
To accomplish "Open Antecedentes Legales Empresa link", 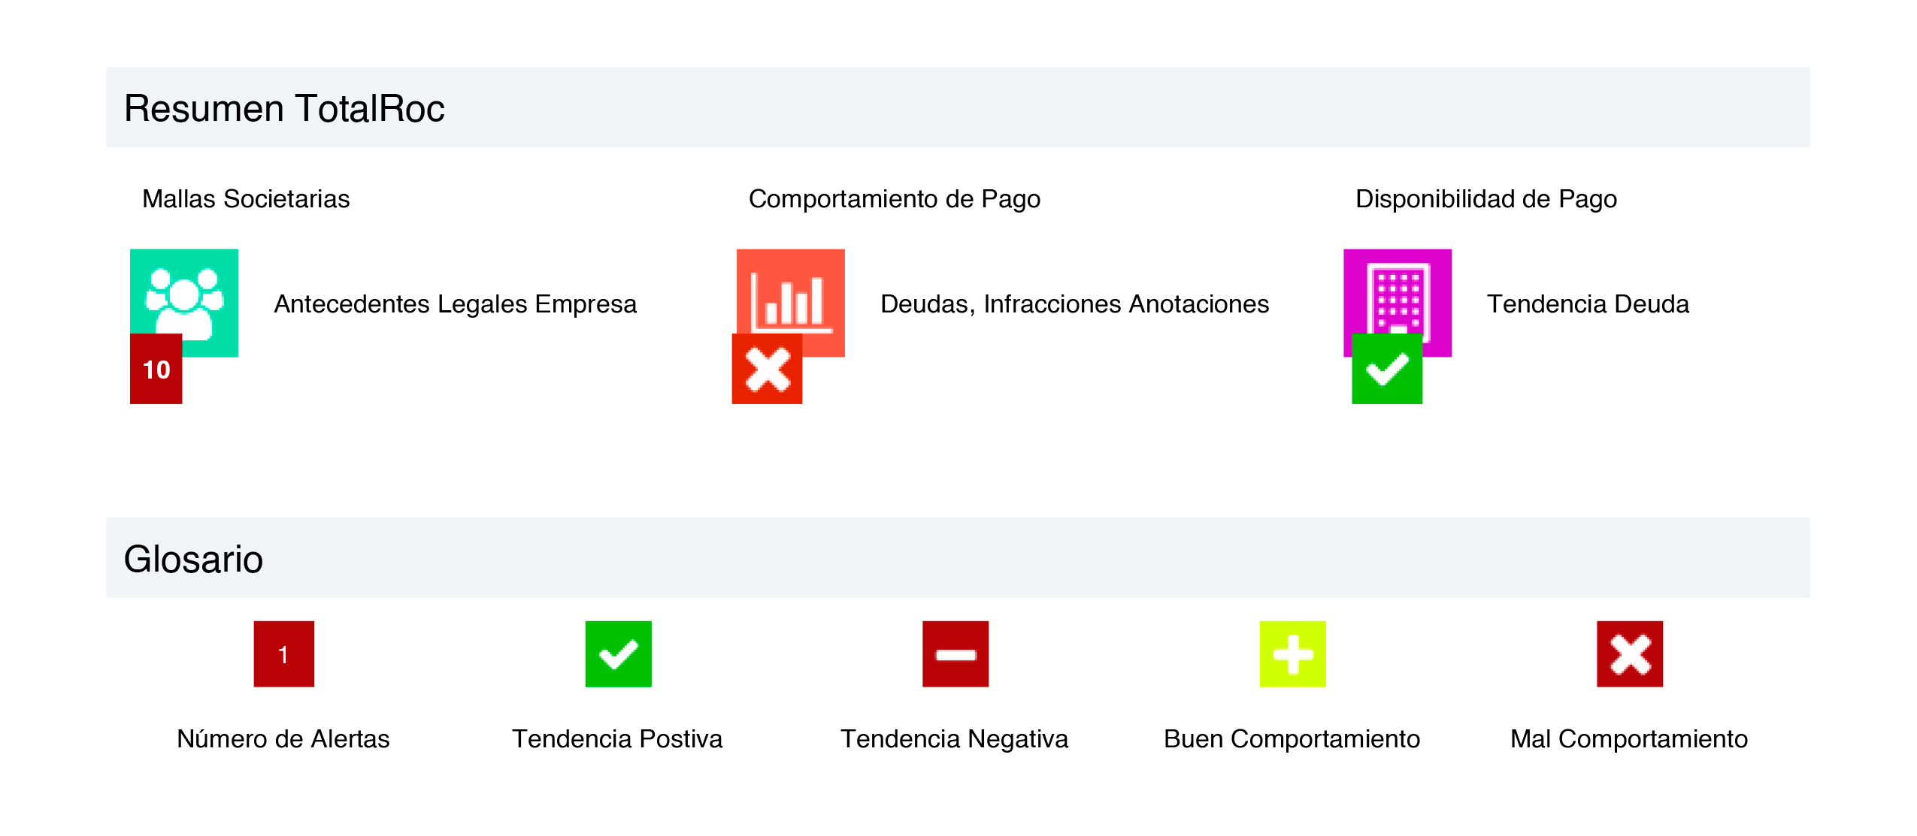I will click(456, 304).
